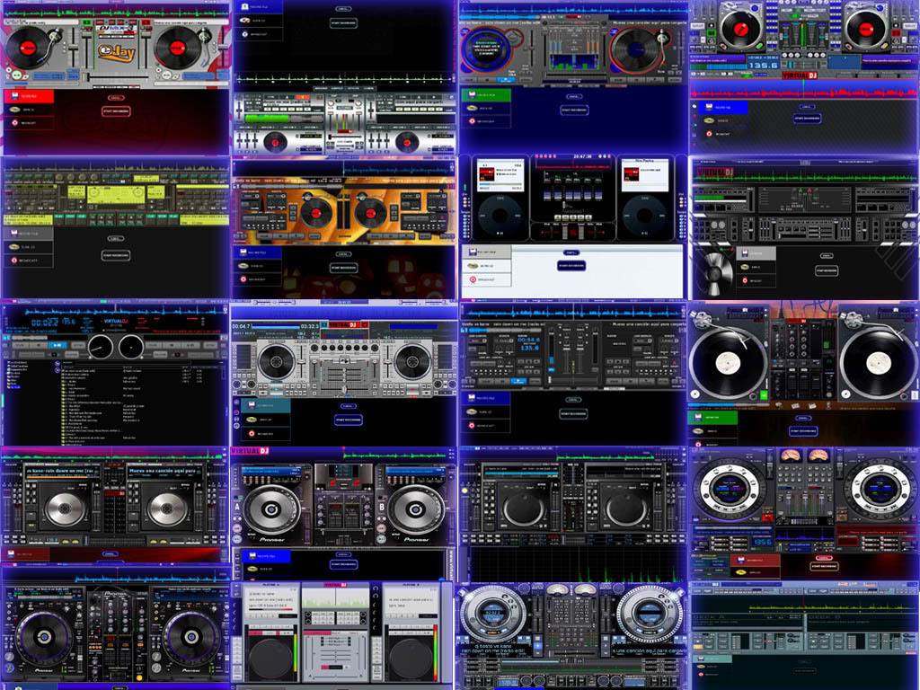Click a folder icon in the browser file list
Screen dimensions: 920x690
(x=64, y=383)
